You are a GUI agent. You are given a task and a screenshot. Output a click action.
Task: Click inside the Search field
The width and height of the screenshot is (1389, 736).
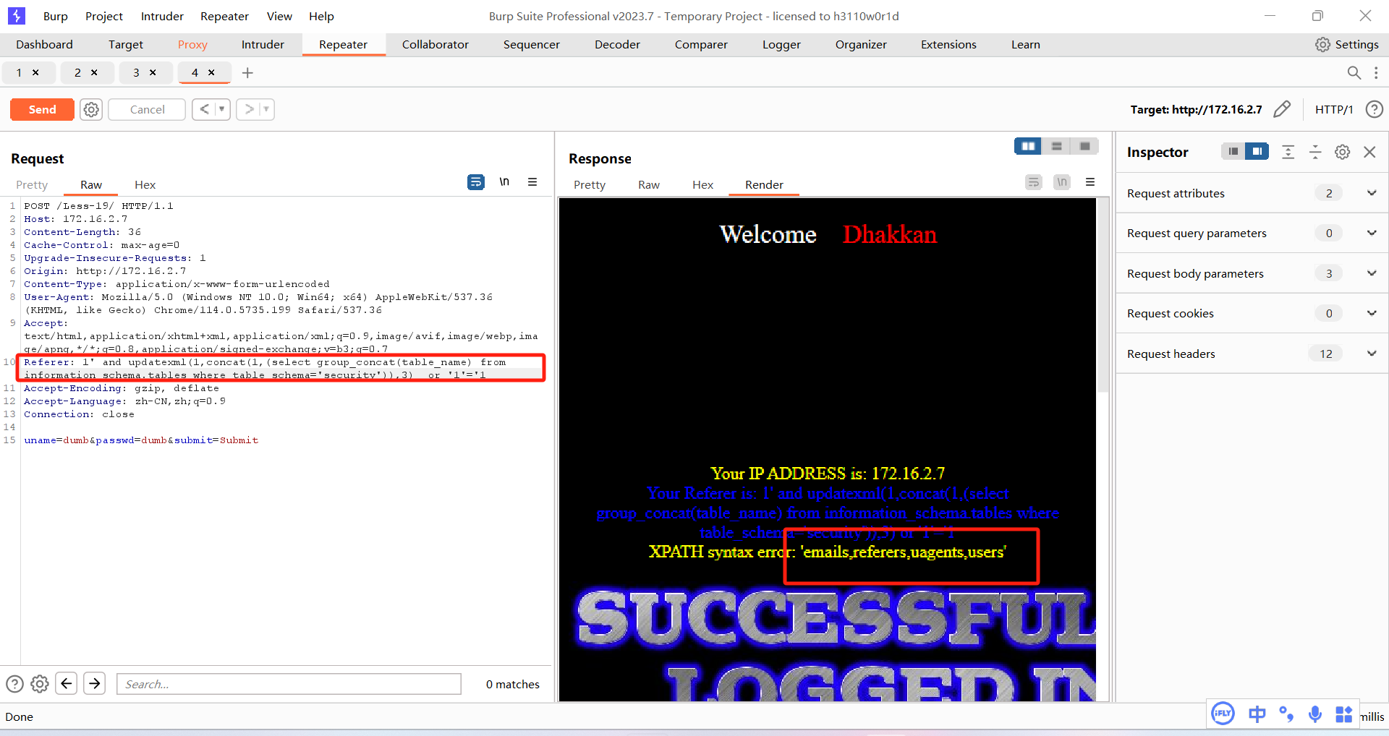(x=288, y=684)
